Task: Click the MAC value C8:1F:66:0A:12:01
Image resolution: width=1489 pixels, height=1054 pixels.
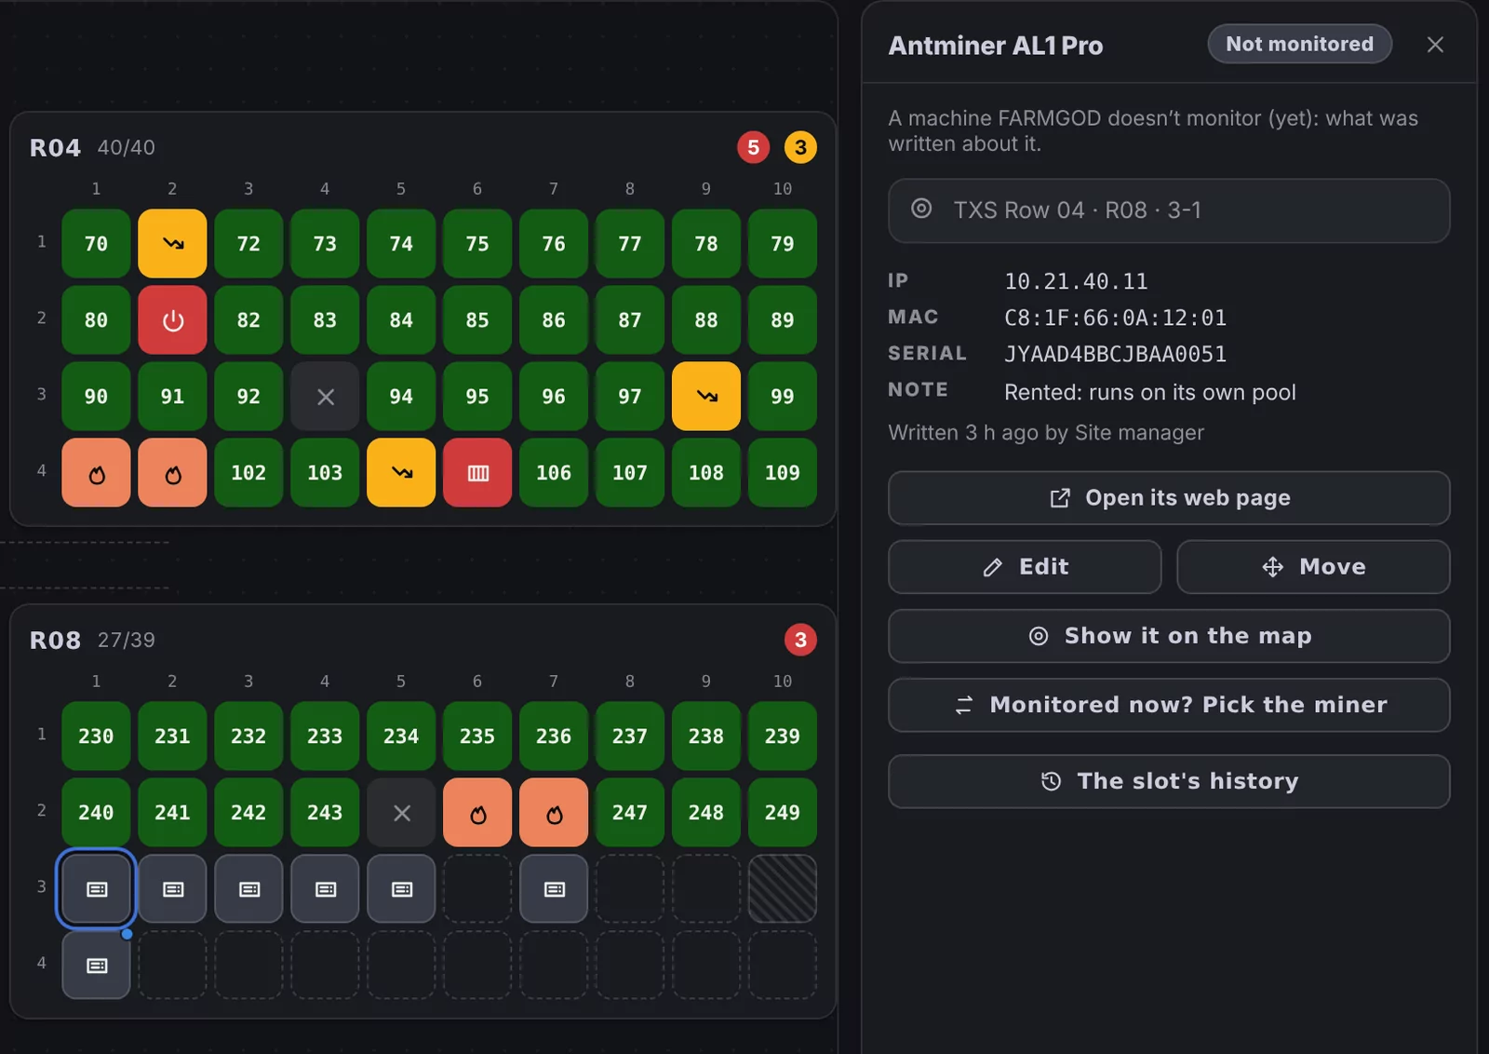Action: (x=1115, y=318)
